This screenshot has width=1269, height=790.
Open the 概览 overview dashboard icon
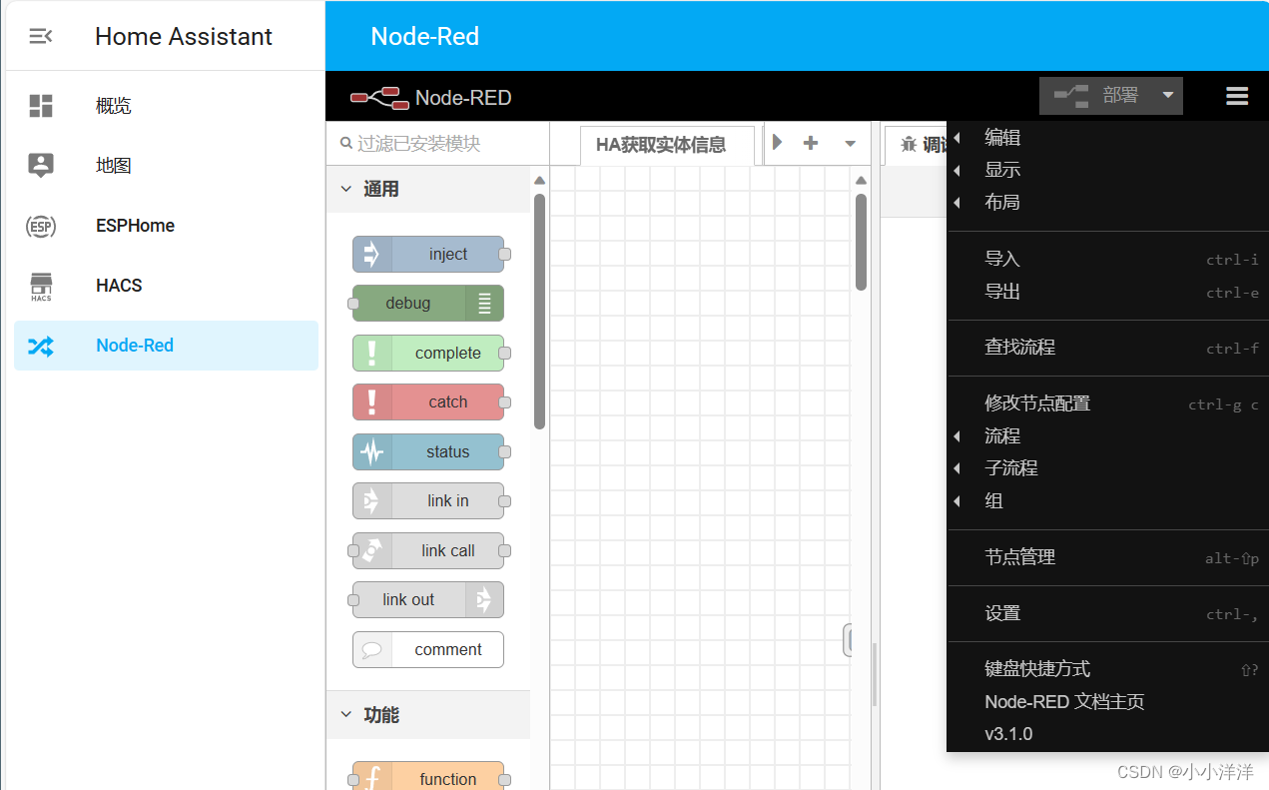tap(41, 106)
